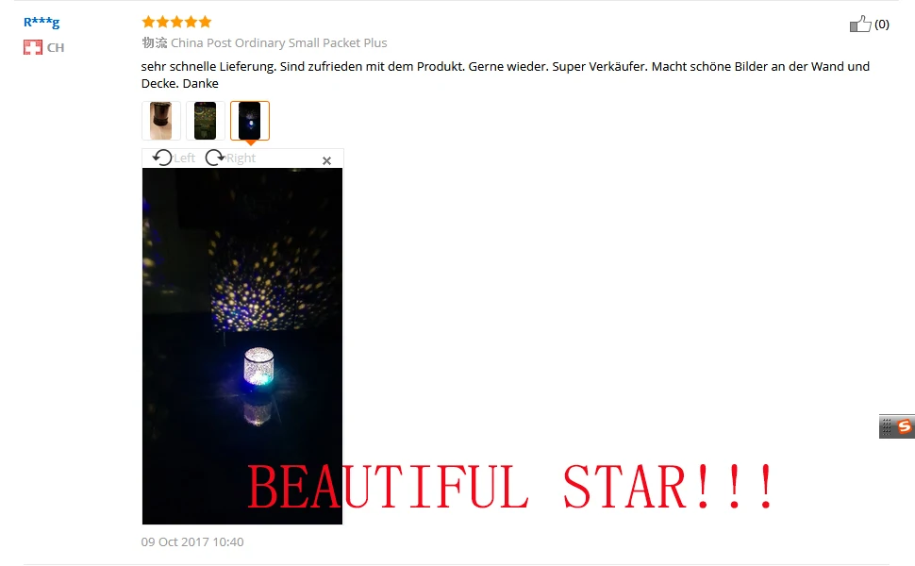This screenshot has width=915, height=566.
Task: Click the enlarged star projector photo
Action: coord(242,346)
